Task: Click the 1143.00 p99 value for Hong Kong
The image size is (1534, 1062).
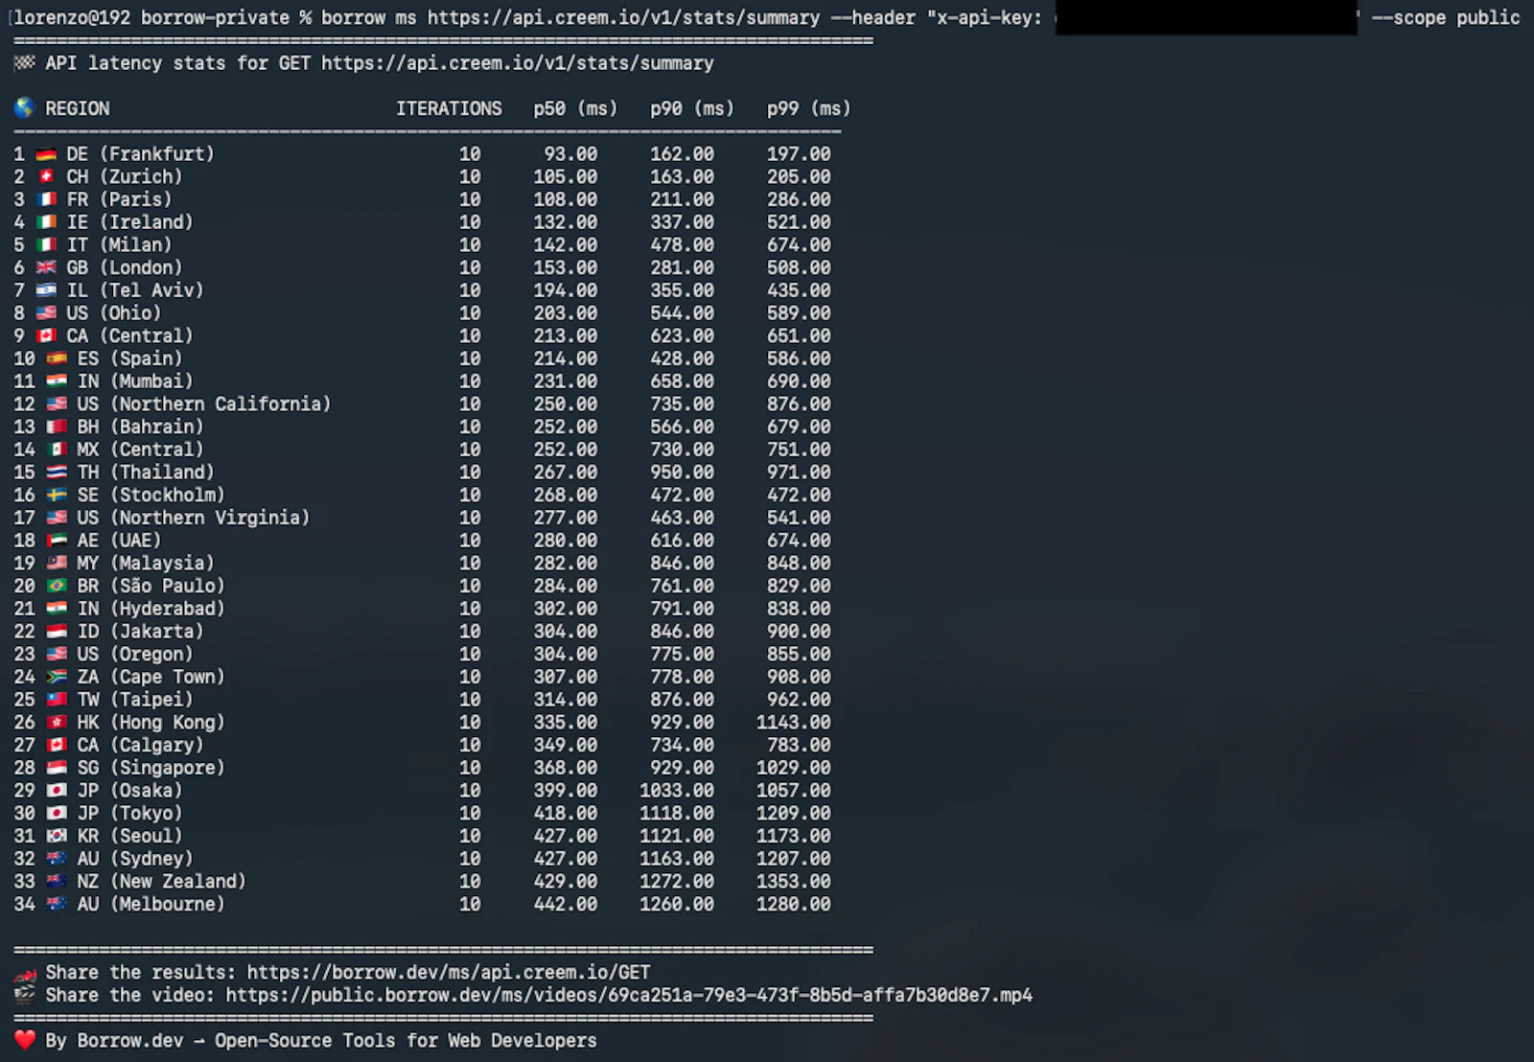Action: [x=794, y=723]
